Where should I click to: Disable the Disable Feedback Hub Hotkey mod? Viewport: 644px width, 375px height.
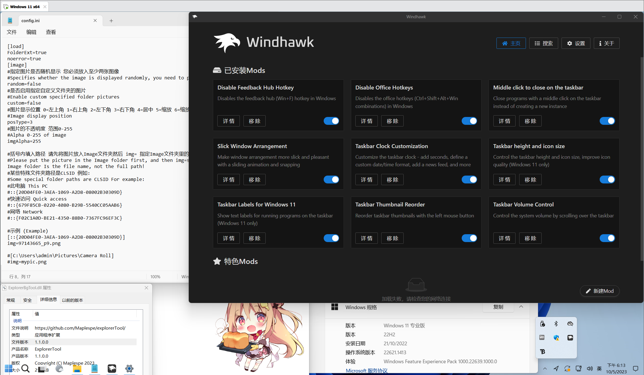click(x=331, y=121)
